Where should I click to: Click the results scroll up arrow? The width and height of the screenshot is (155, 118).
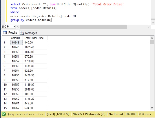coord(152,38)
